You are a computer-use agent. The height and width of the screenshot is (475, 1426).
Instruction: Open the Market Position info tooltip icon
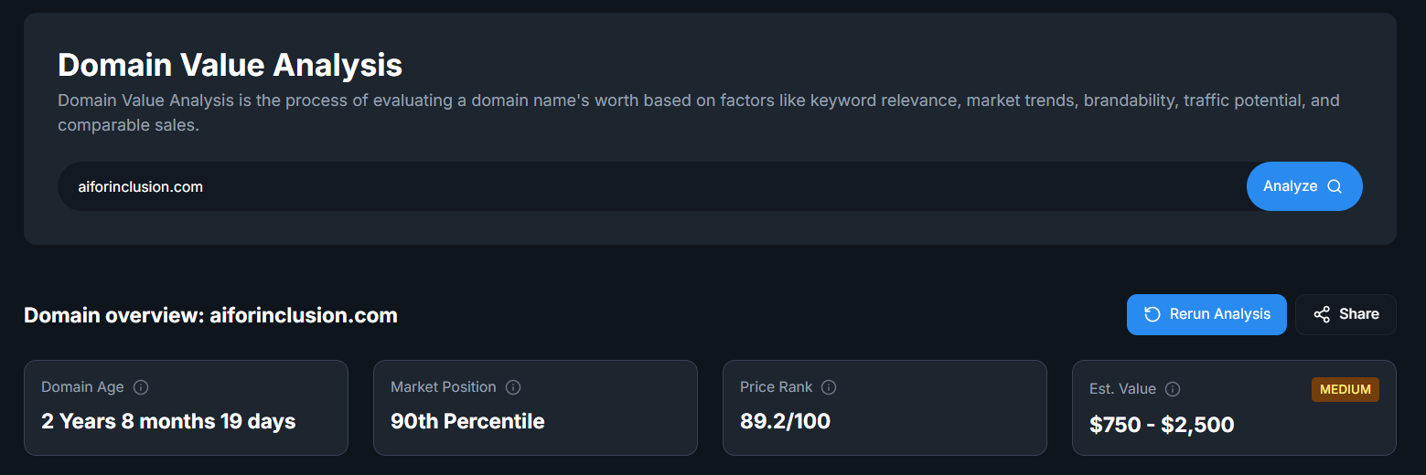coord(513,387)
